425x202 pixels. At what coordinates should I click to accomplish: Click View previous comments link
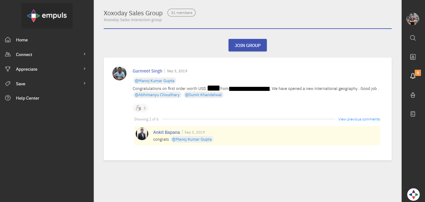359,119
